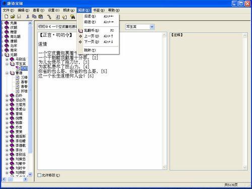Select author 李伯瞻 in the tree
The image size is (252, 189).
pos(21,141)
